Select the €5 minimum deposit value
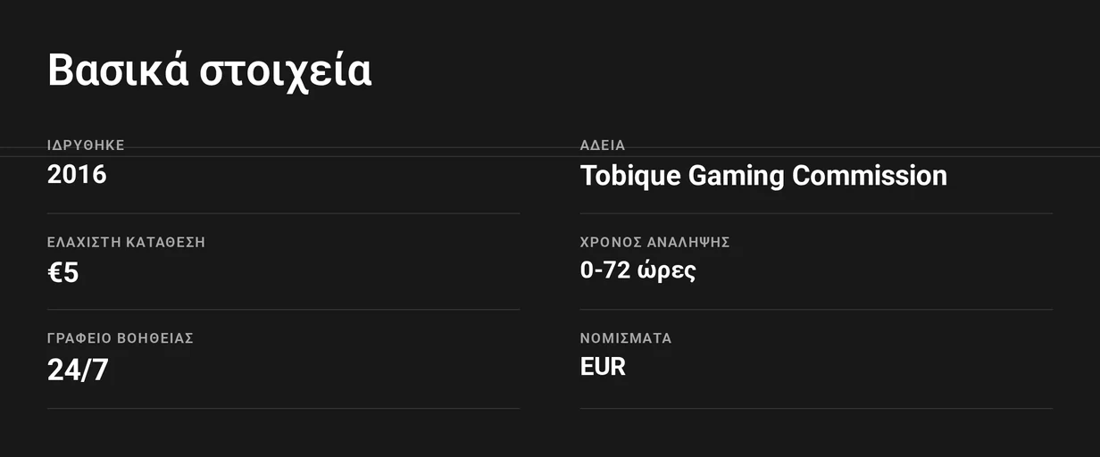 click(63, 272)
